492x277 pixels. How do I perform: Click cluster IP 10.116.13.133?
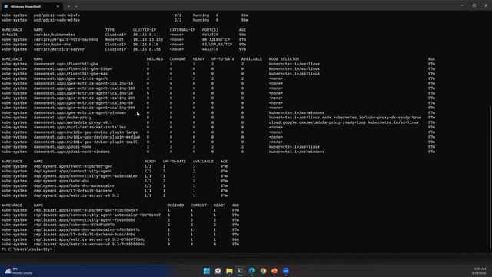pyautogui.click(x=148, y=39)
